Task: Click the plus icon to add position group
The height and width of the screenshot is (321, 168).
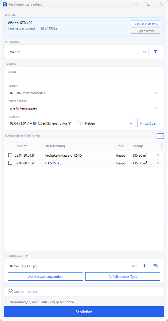Action: 144,266
